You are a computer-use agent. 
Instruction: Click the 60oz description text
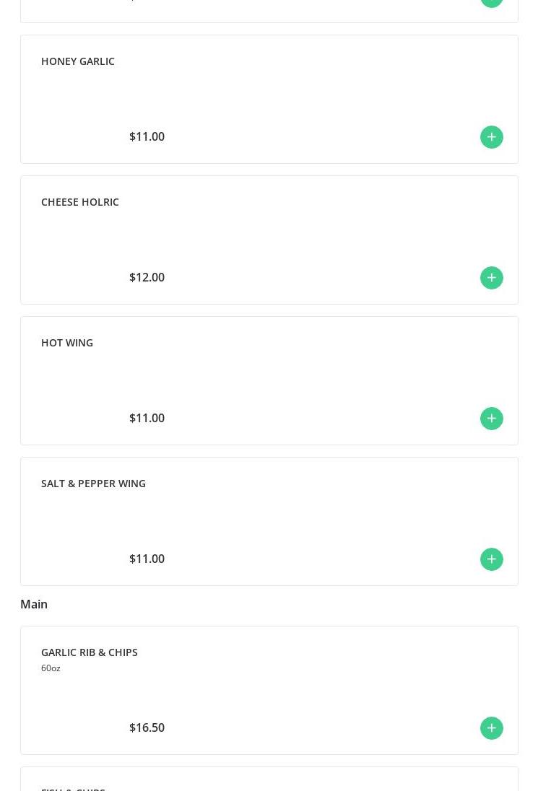(51, 668)
